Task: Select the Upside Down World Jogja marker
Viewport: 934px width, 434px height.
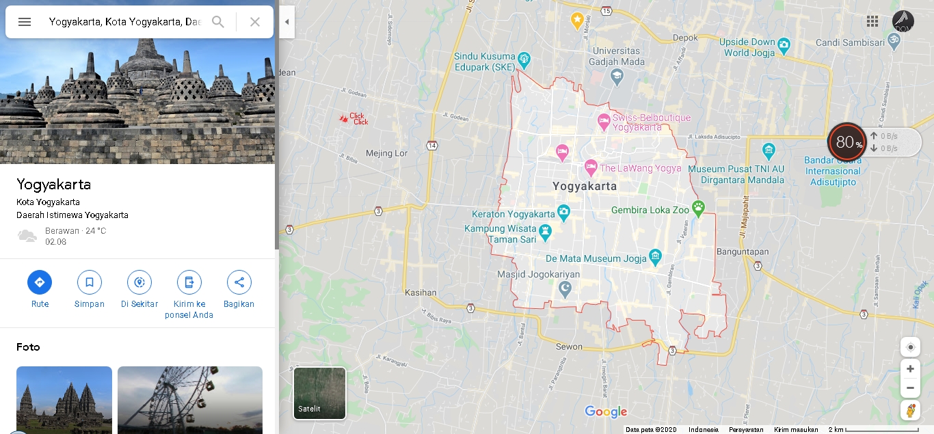Action: pos(784,46)
